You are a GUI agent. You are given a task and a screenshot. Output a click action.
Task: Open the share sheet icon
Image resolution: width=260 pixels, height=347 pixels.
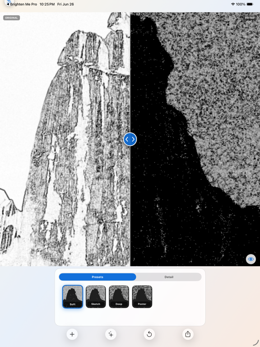coord(188,334)
